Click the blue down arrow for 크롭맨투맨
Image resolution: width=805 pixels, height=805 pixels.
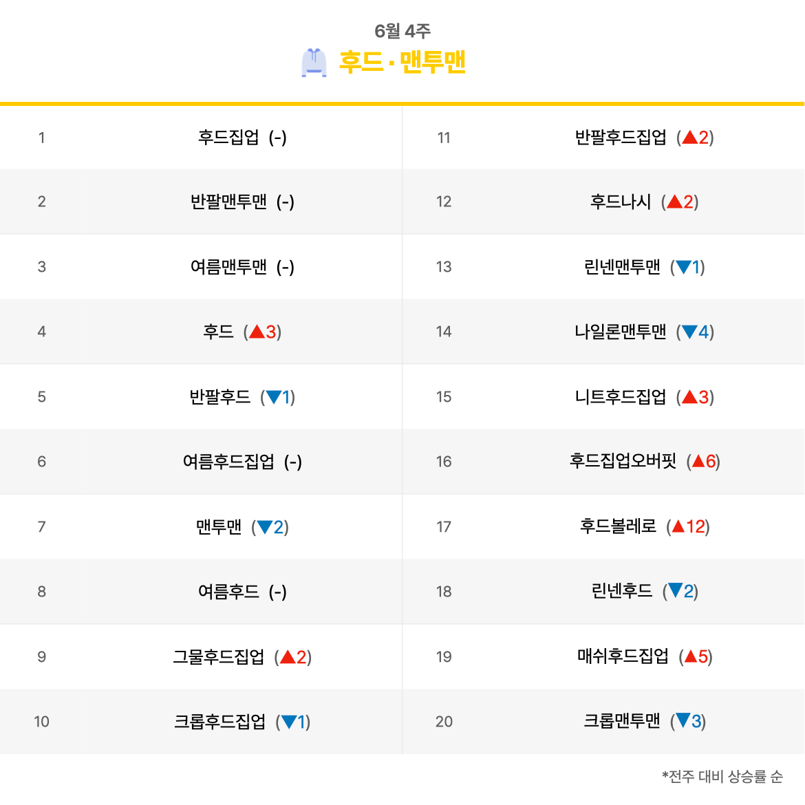683,721
